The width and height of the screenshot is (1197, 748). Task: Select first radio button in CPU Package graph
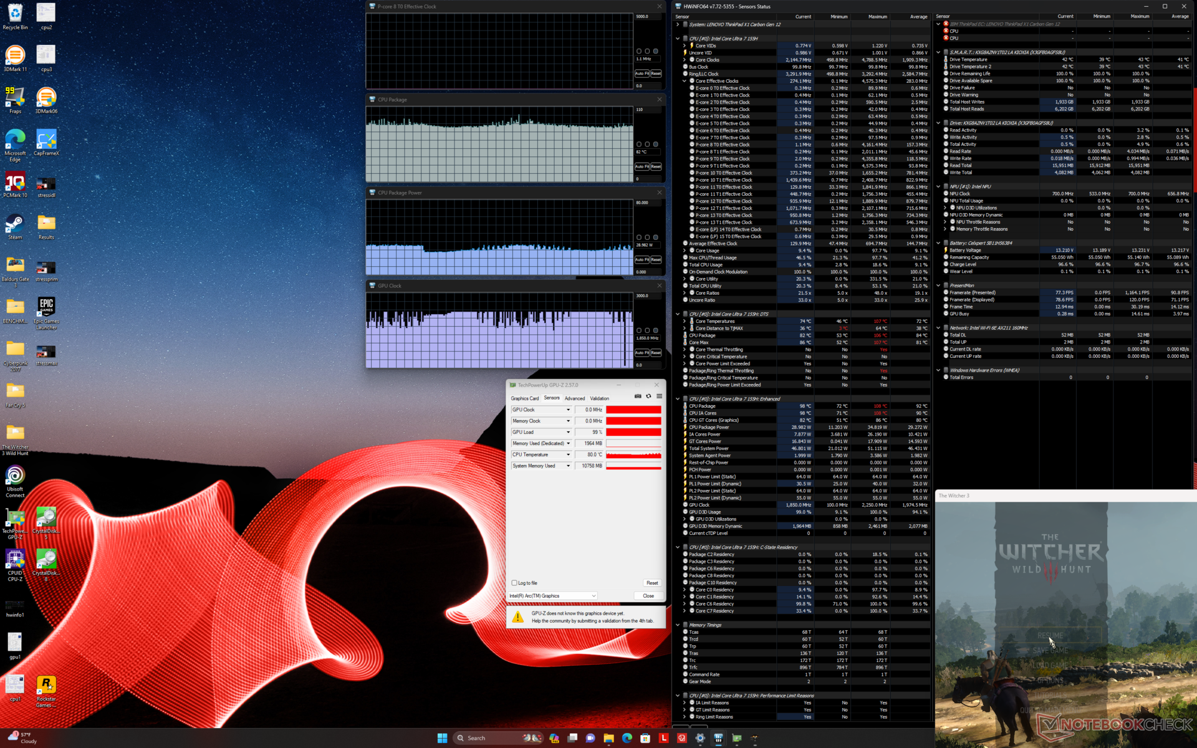tap(638, 144)
